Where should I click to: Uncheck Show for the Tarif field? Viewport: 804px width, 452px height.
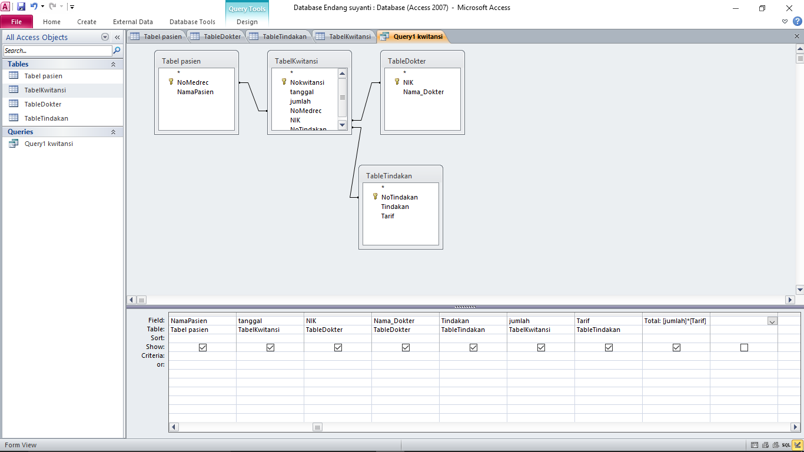[609, 347]
